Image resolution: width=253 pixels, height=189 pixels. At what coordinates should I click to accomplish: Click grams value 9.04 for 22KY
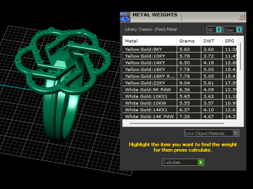pyautogui.click(x=184, y=83)
